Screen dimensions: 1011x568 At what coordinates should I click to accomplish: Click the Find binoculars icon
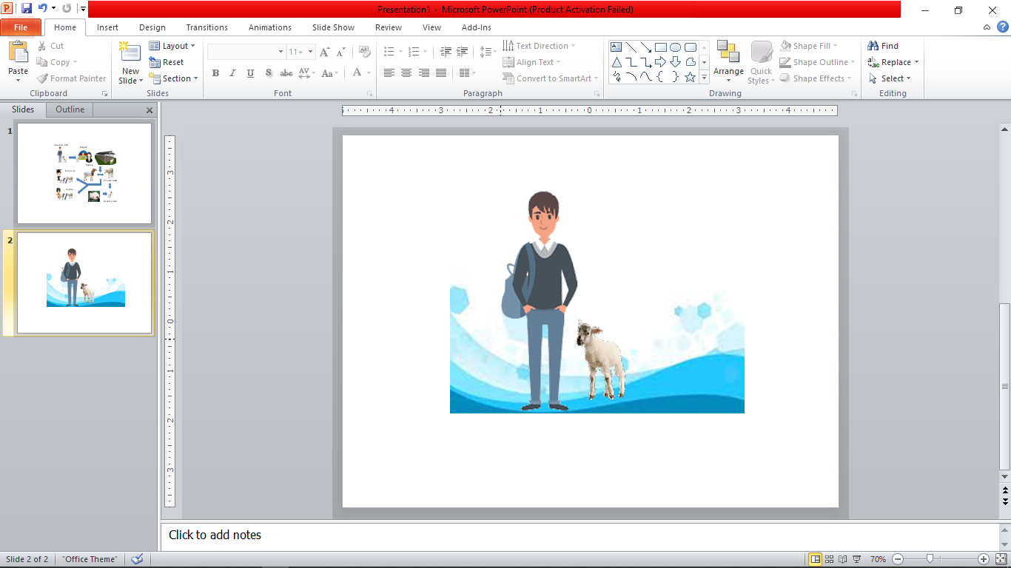pos(873,46)
